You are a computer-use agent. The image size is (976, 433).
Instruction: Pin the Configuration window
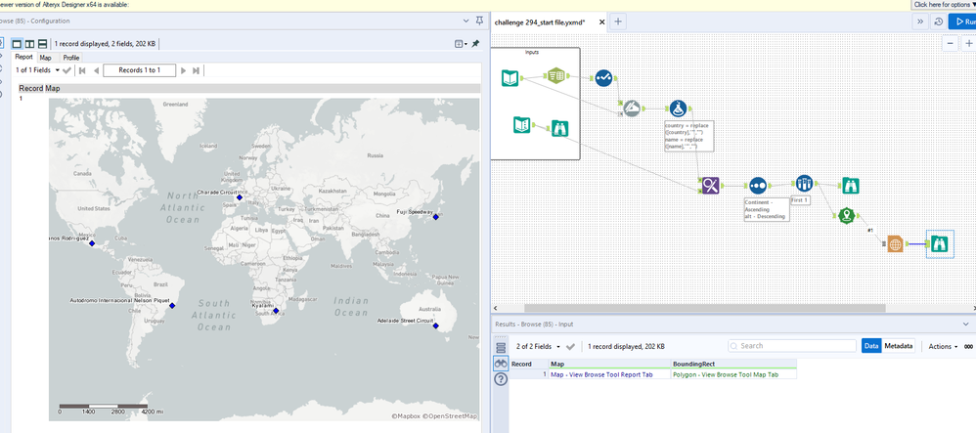pos(479,21)
